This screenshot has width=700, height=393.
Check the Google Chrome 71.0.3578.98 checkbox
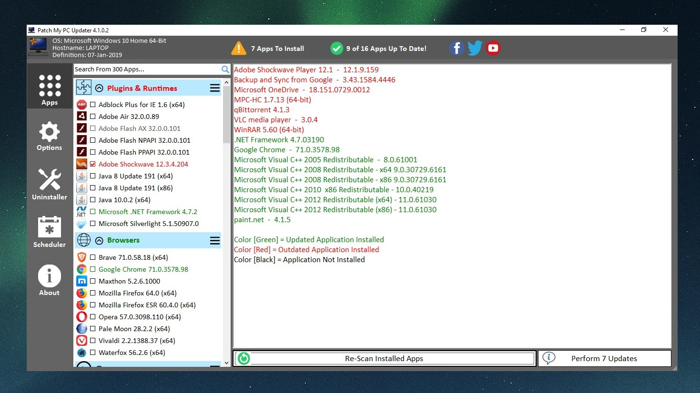tap(92, 269)
